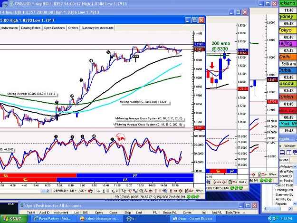
Task: Open the candlestick chart type dropdown
Action: tap(91, 191)
